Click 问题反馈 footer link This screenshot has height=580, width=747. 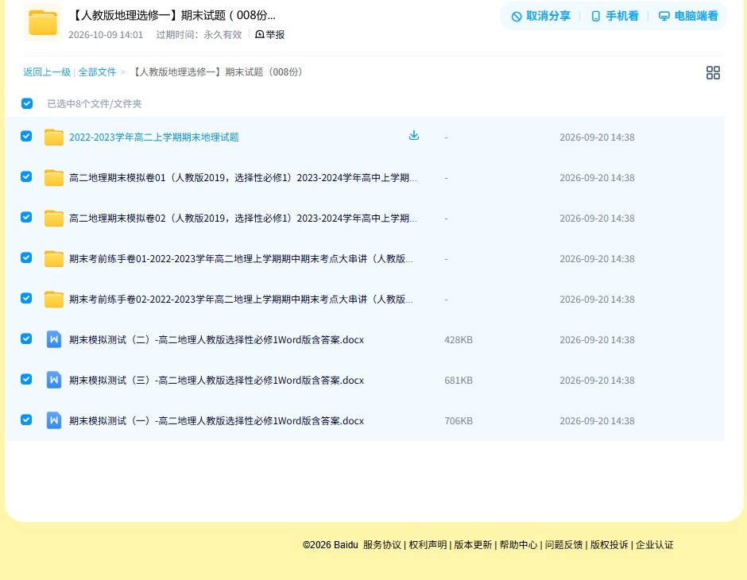[564, 545]
